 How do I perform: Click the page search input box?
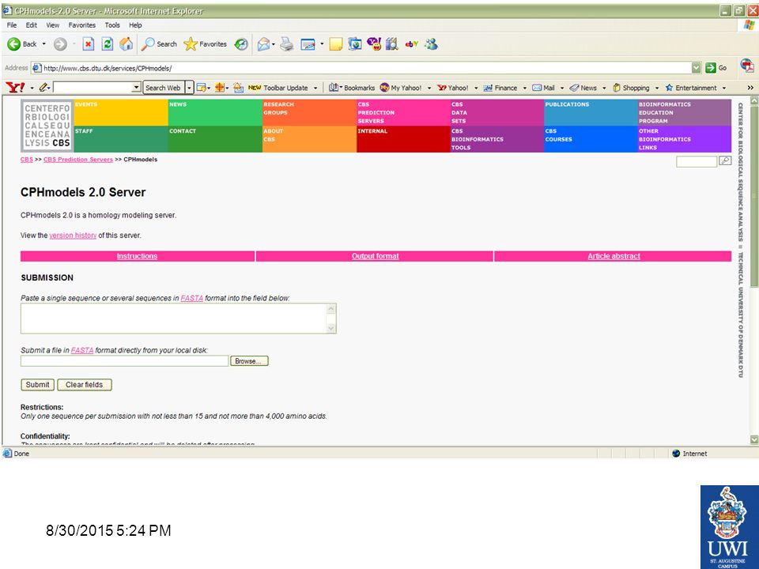click(696, 161)
